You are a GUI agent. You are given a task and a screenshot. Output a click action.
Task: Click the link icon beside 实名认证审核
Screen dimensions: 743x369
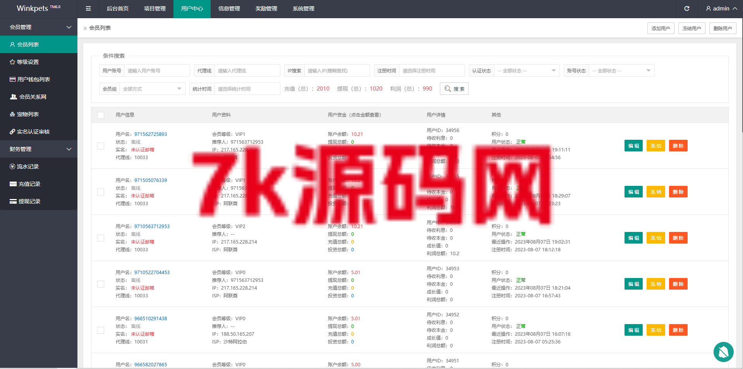pos(12,132)
